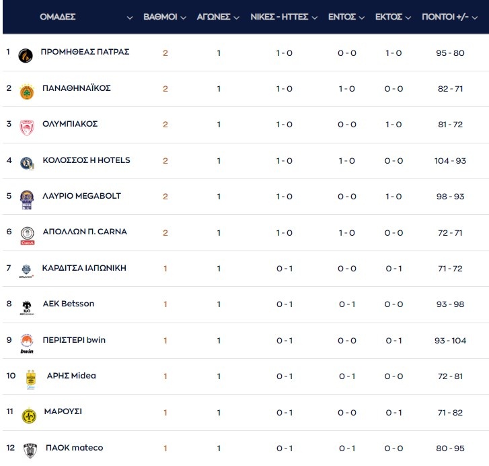The image size is (489, 466).
Task: Open the ΒΑΘΜΟΙ sort dropdown chevron
Action: [x=182, y=18]
